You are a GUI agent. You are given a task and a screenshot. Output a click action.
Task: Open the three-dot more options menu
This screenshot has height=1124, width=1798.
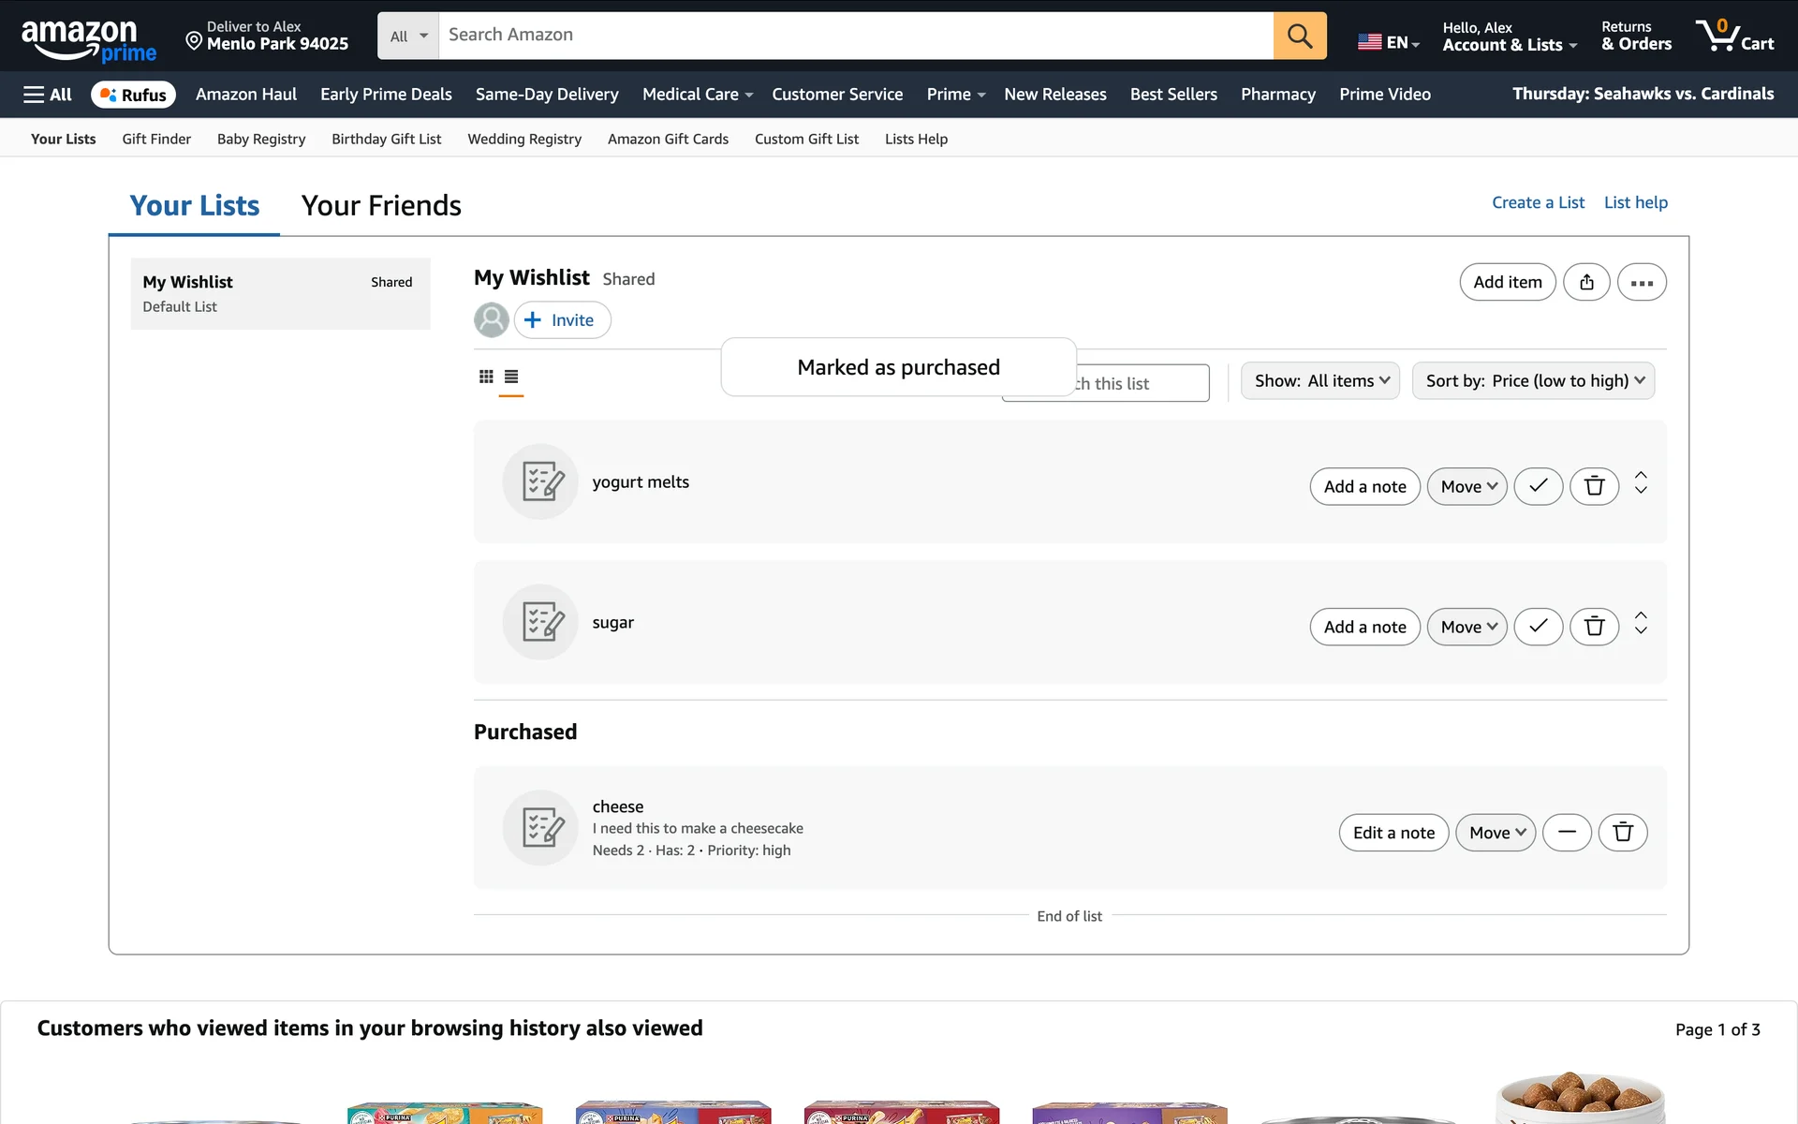pyautogui.click(x=1641, y=282)
